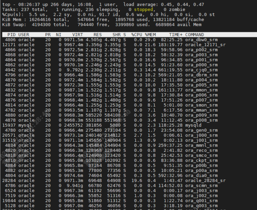Click the SHR column header
Viewport: 257px width, 210px height.
click(116, 35)
